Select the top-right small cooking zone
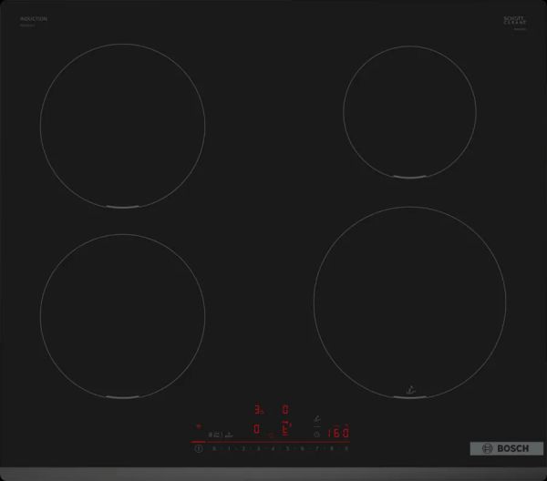 (408, 108)
